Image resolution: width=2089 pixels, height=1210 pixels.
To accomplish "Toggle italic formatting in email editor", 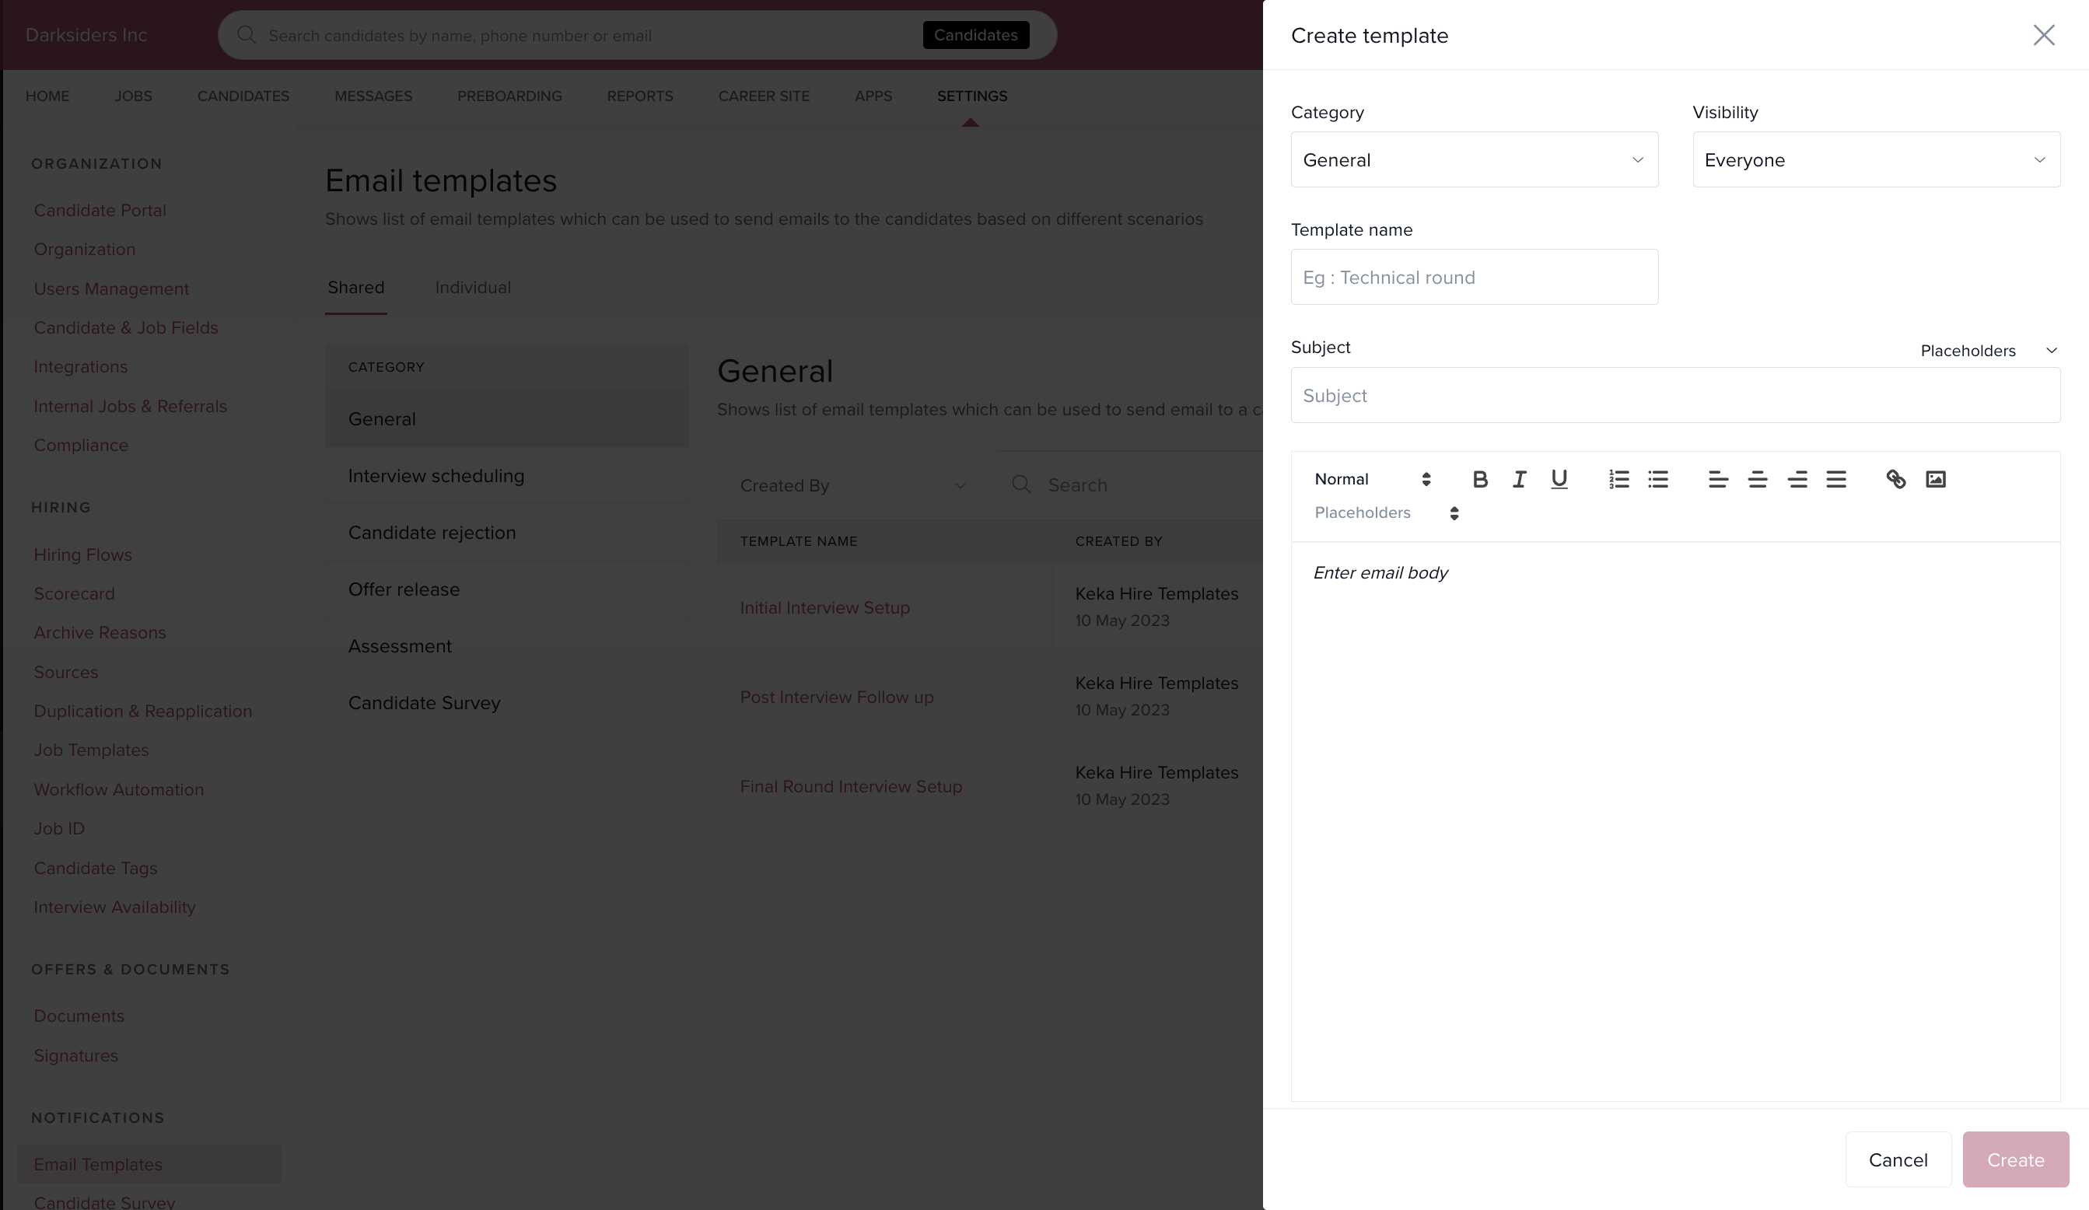I will pyautogui.click(x=1519, y=479).
